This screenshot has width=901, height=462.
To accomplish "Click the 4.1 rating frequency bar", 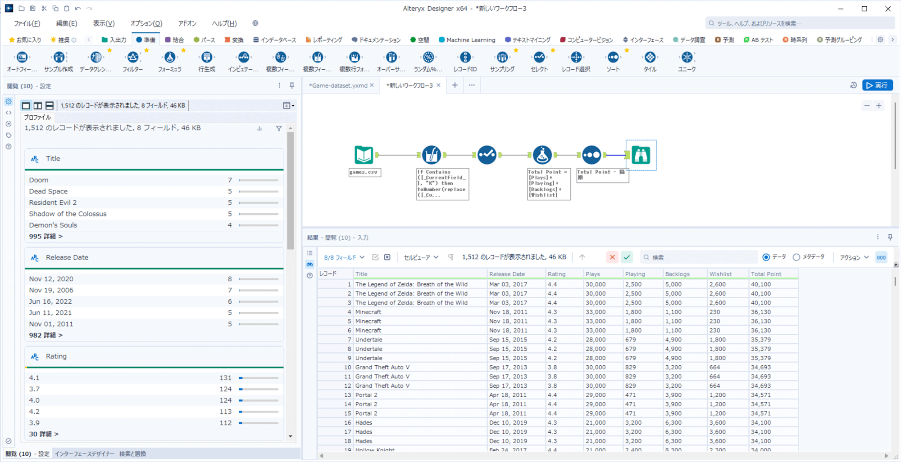I will [x=259, y=378].
